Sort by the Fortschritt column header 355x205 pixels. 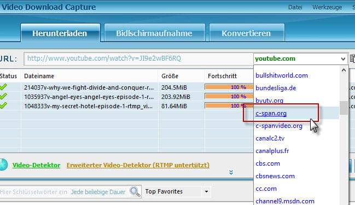point(222,76)
